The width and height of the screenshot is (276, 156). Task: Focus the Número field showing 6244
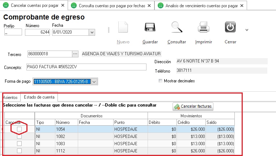tap(37, 32)
